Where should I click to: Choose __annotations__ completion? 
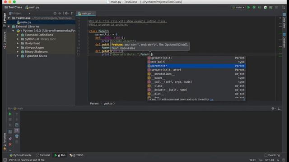click(x=196, y=74)
